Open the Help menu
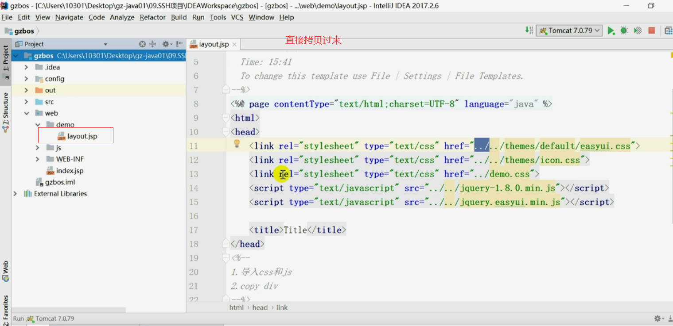Image resolution: width=673 pixels, height=326 pixels. pos(286,17)
